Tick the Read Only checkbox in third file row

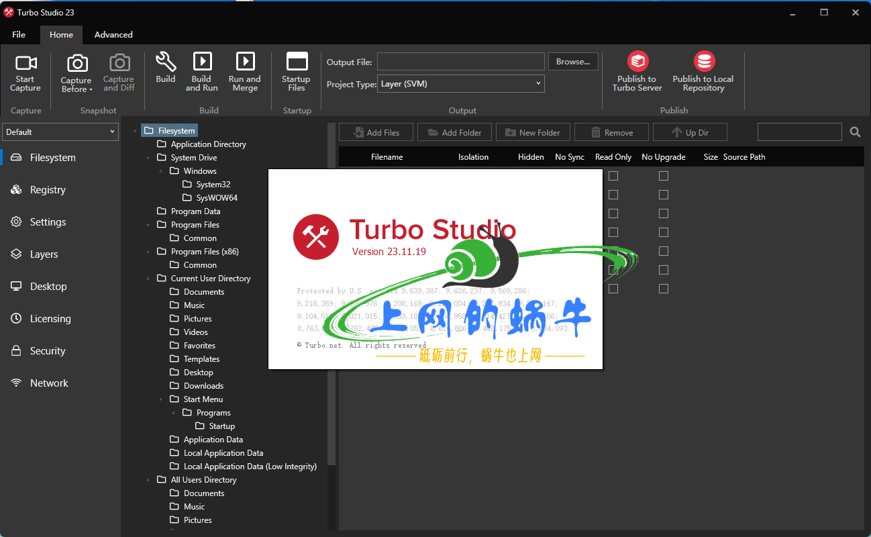[613, 213]
